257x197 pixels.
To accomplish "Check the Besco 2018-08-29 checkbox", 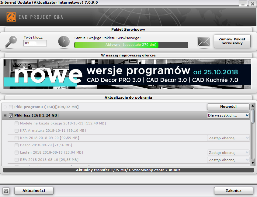I will (x=16, y=145).
